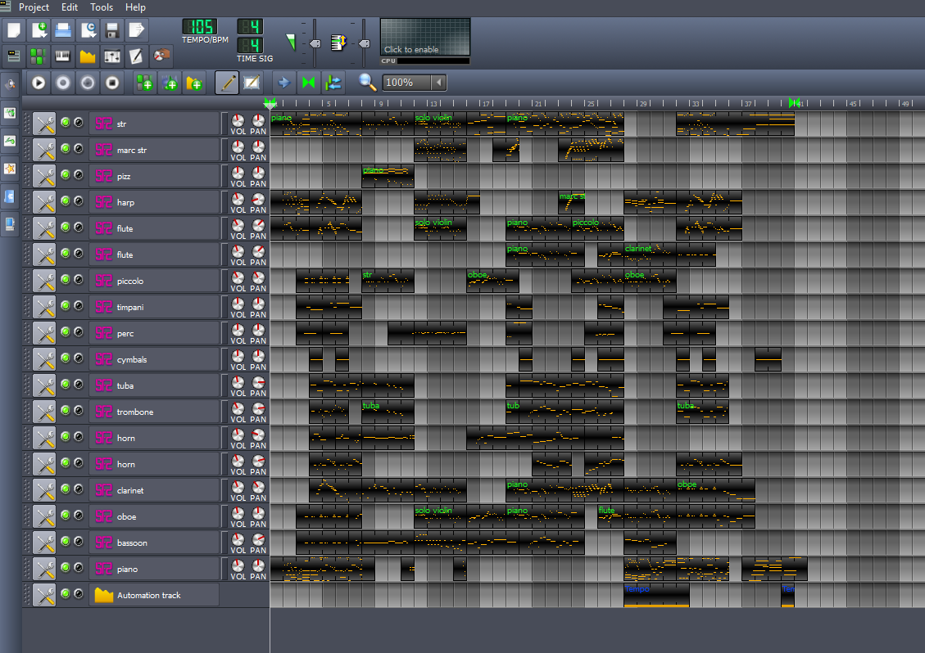Click the record button
Viewport: 925px width, 653px height.
pos(63,83)
